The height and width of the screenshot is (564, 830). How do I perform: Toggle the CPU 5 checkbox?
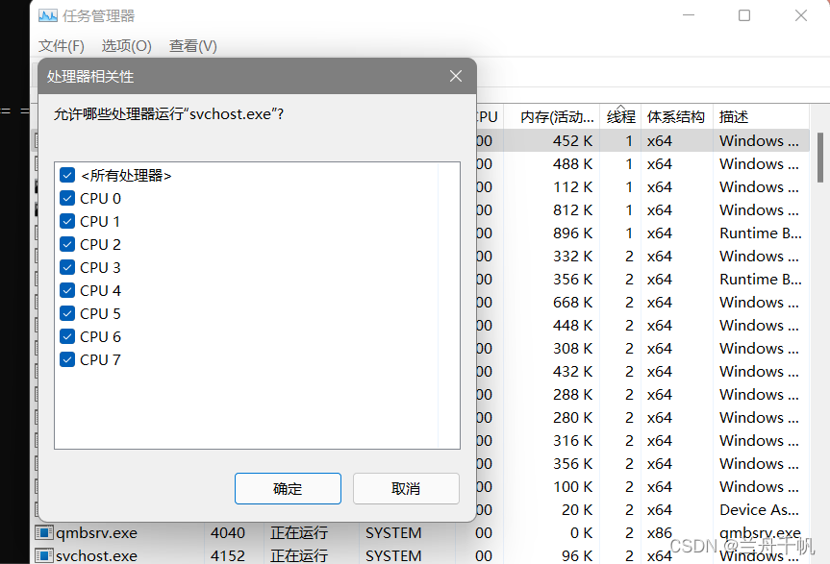pyautogui.click(x=67, y=313)
